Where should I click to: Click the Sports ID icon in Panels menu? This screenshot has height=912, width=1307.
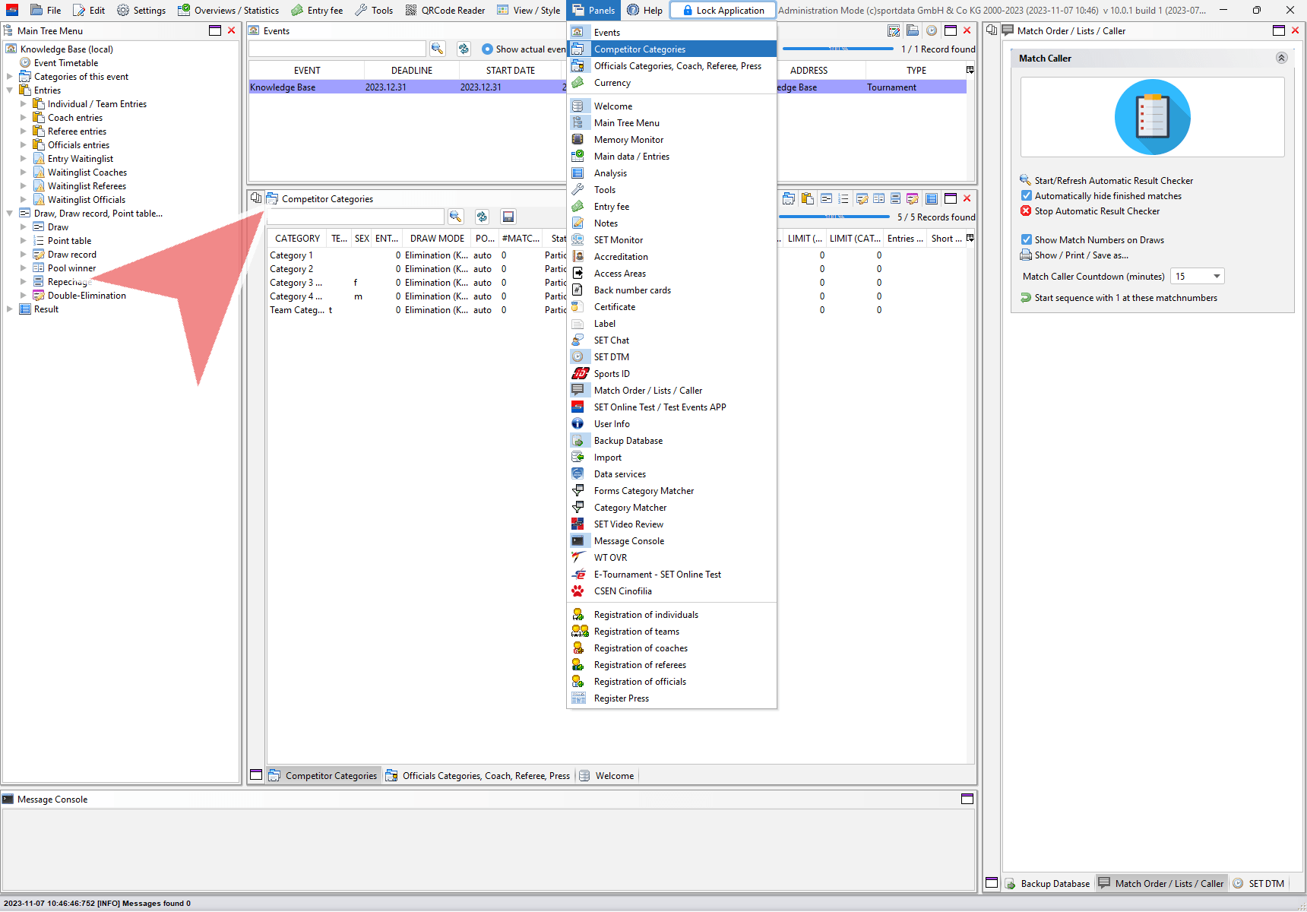click(580, 374)
